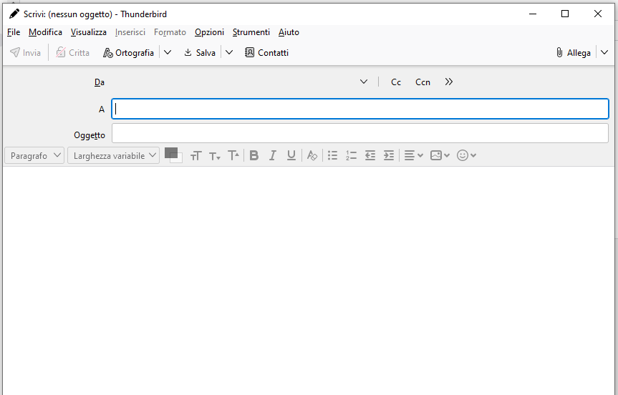Open the text alignment dropdown
This screenshot has width=618, height=395.
point(413,155)
